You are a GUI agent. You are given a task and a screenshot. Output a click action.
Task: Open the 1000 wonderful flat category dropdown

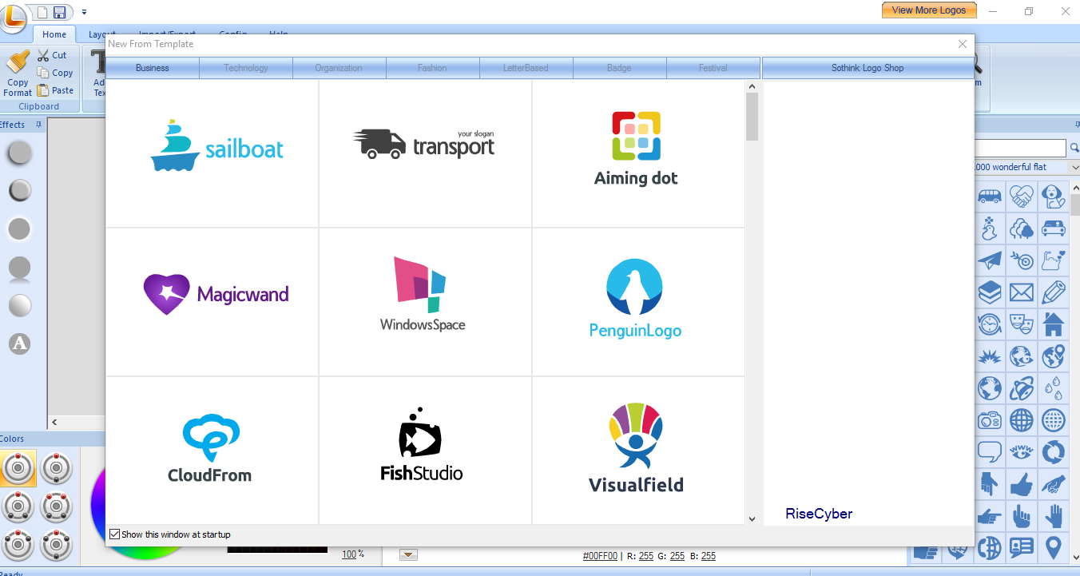(1074, 167)
